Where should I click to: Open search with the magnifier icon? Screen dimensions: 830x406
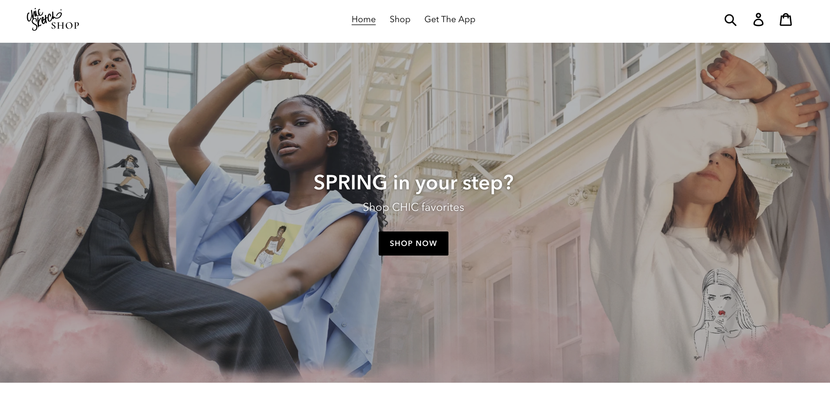pyautogui.click(x=730, y=20)
